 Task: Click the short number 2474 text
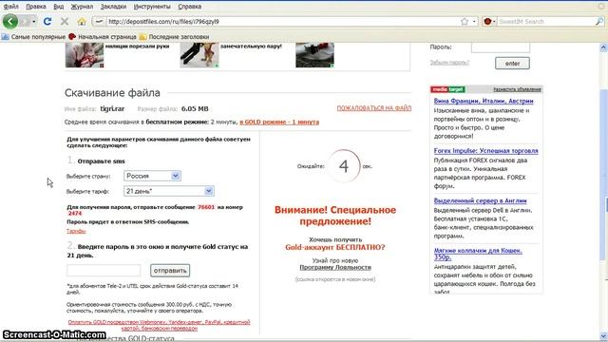click(75, 213)
